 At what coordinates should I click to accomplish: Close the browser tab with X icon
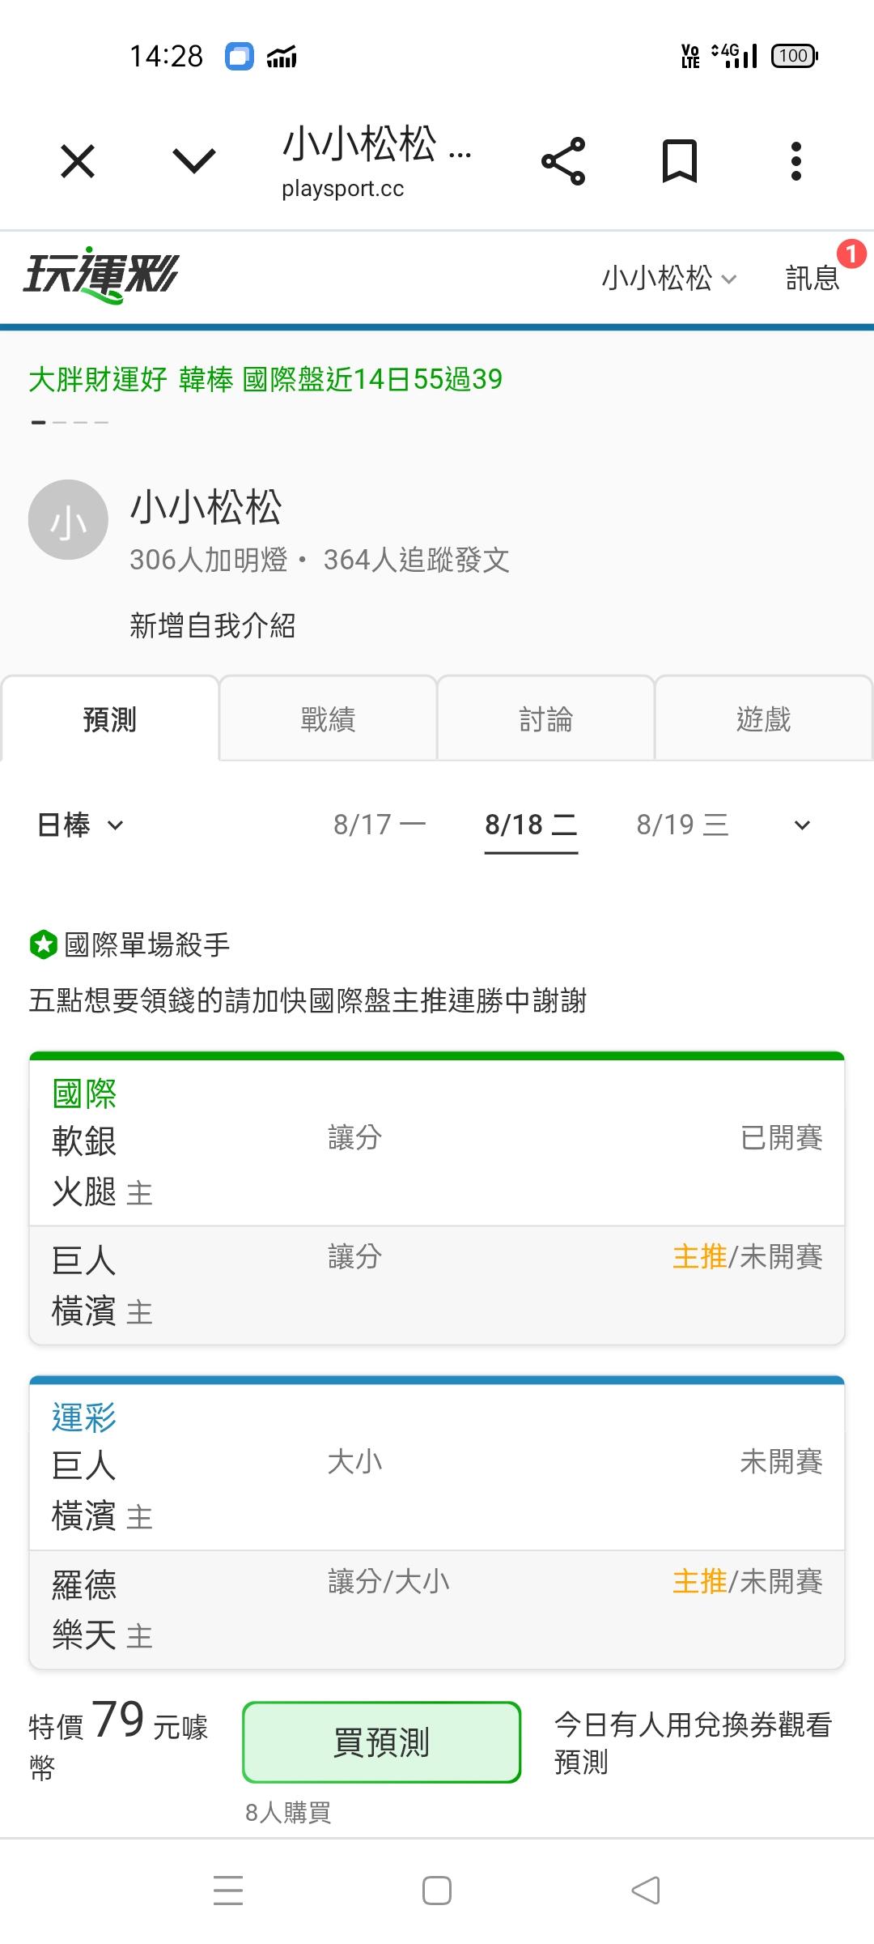pos(78,161)
